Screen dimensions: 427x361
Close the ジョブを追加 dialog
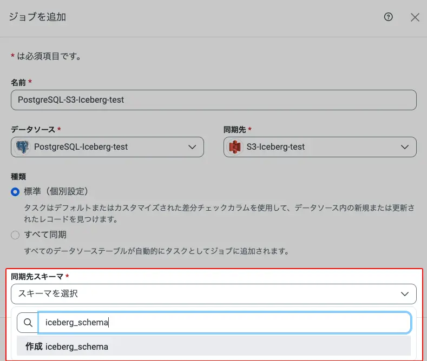(415, 17)
